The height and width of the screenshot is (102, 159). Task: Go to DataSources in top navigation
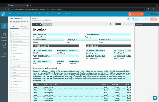70,14
